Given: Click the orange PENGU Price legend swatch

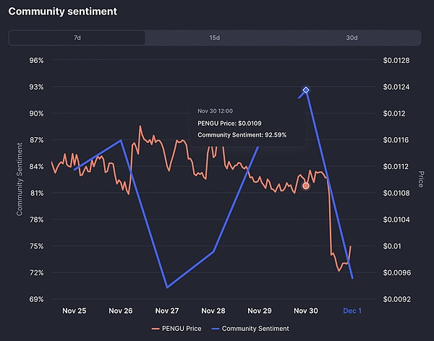Looking at the screenshot, I should 156,328.
